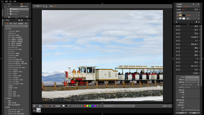
Task: Click the 重置 button at bottom right
Action: (x=194, y=113)
